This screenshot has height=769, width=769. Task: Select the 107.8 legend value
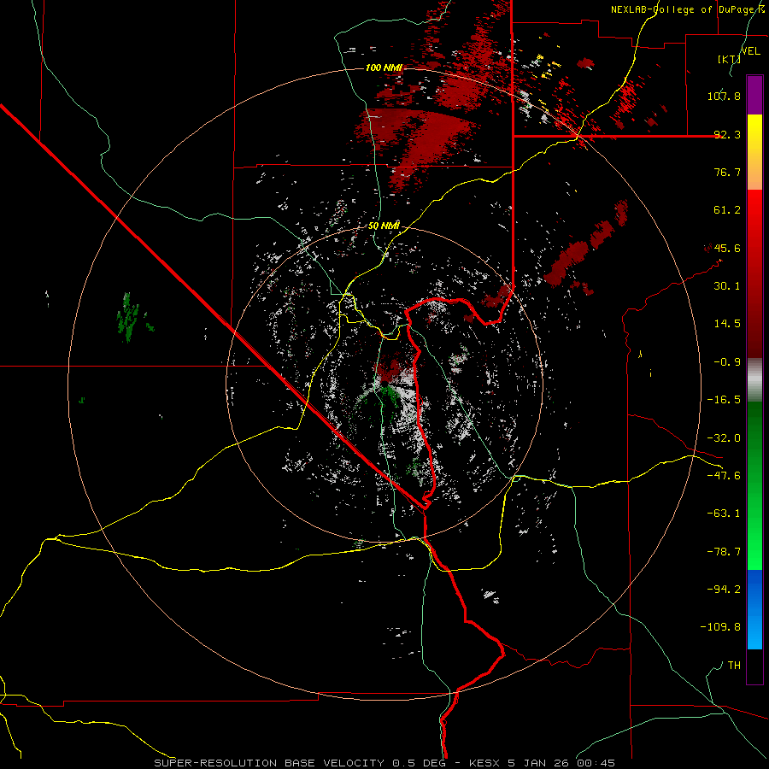(x=724, y=96)
